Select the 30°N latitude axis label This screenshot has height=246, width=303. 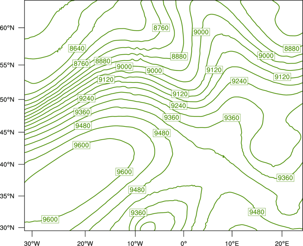[x=7, y=228]
